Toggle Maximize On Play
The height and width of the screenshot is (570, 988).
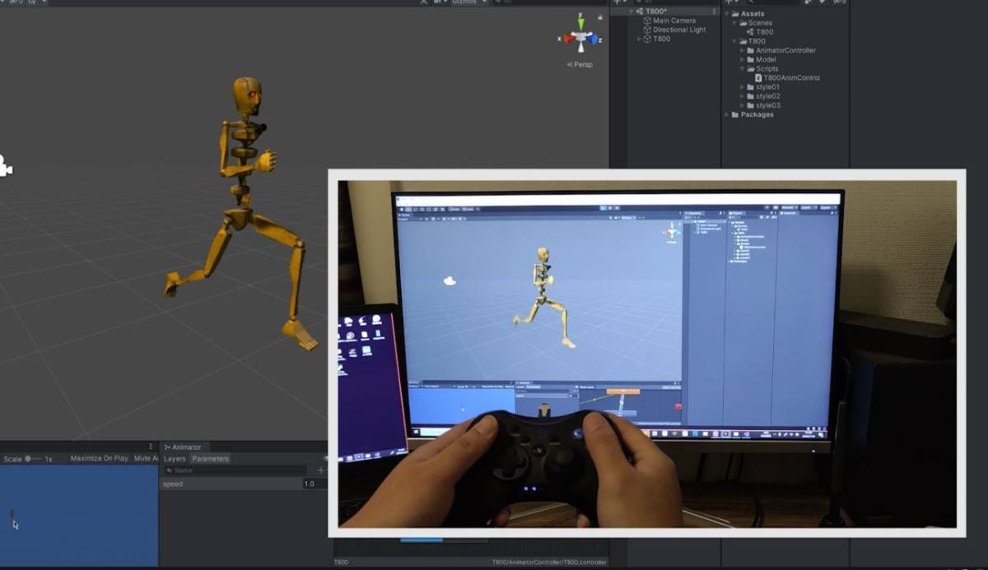click(99, 458)
